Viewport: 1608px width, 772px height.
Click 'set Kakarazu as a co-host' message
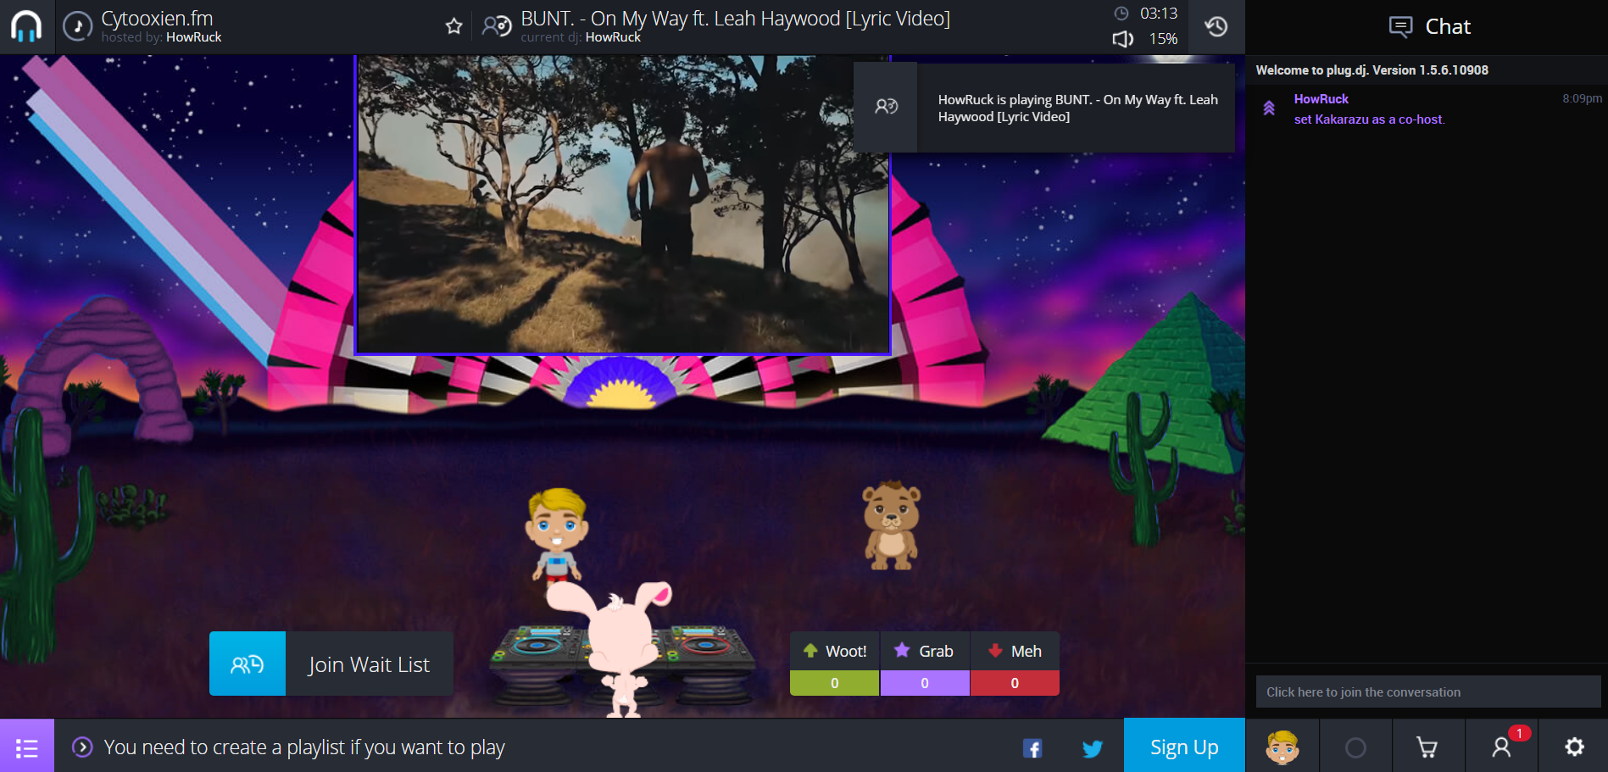click(1369, 119)
